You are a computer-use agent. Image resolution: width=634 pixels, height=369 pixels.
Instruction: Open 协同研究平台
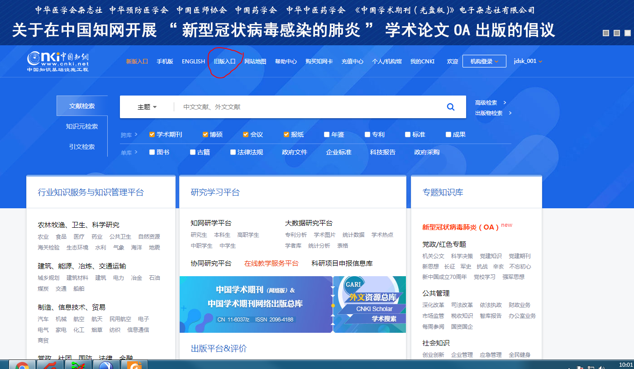(211, 263)
